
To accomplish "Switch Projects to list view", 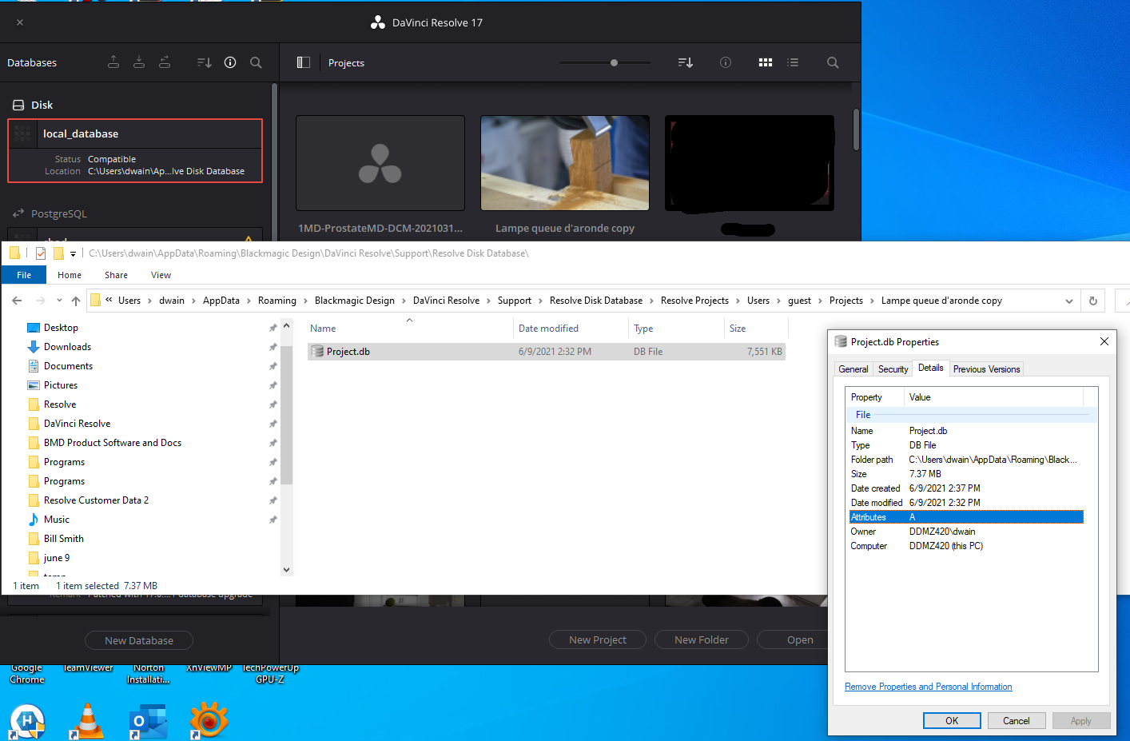I will click(x=793, y=62).
